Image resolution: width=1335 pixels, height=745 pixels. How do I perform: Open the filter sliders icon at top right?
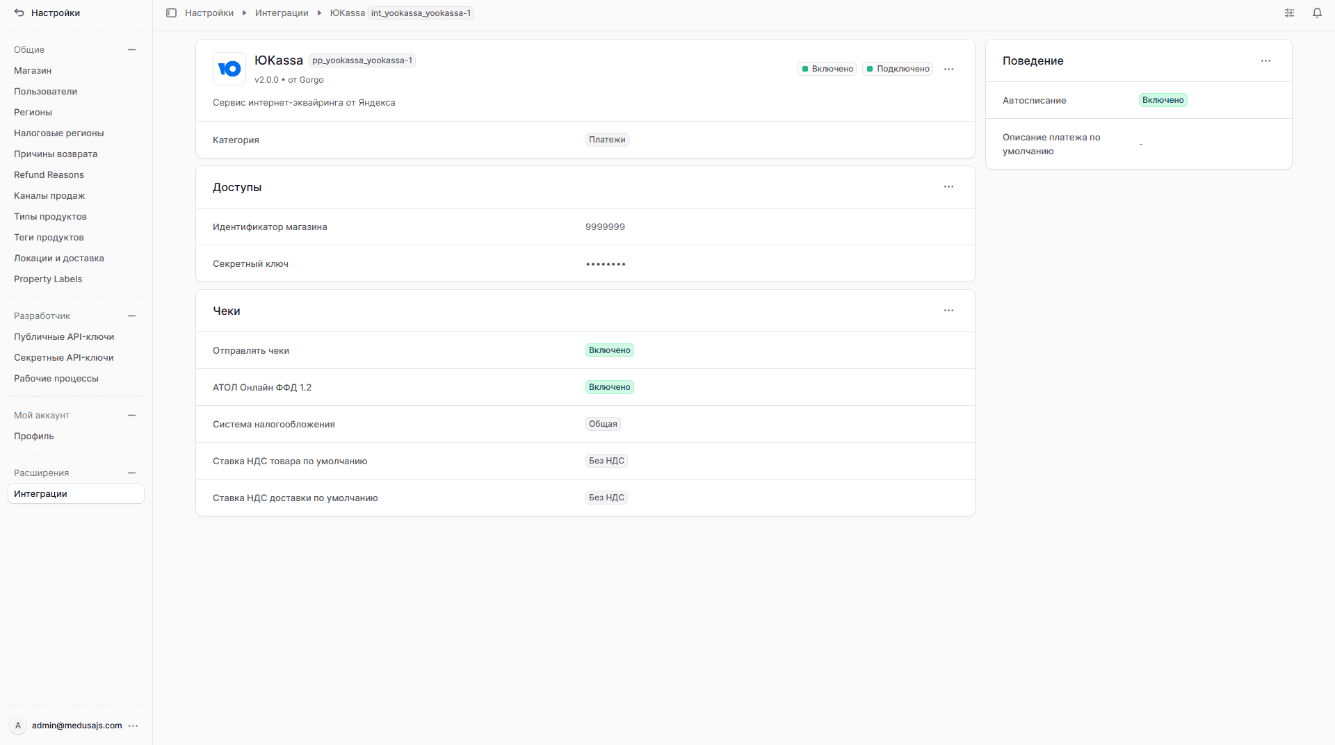(x=1289, y=13)
